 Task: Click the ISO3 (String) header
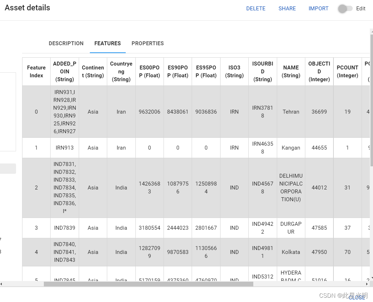point(234,71)
